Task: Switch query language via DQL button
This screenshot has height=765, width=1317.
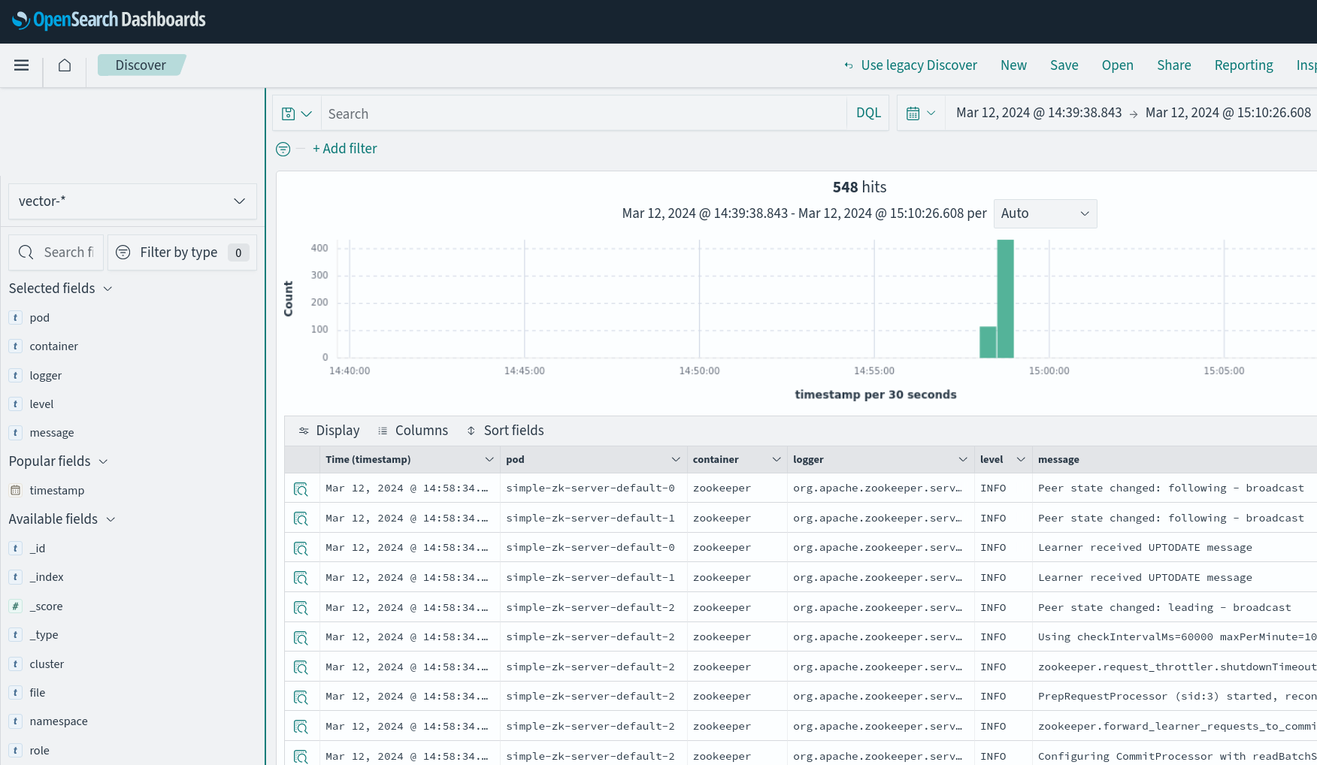Action: 868,113
